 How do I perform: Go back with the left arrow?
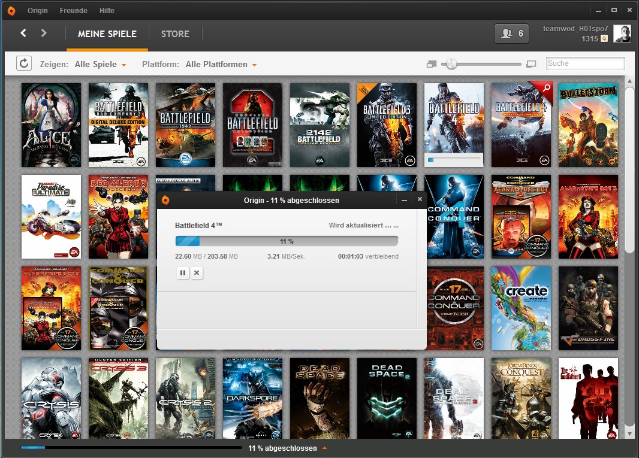(x=23, y=33)
